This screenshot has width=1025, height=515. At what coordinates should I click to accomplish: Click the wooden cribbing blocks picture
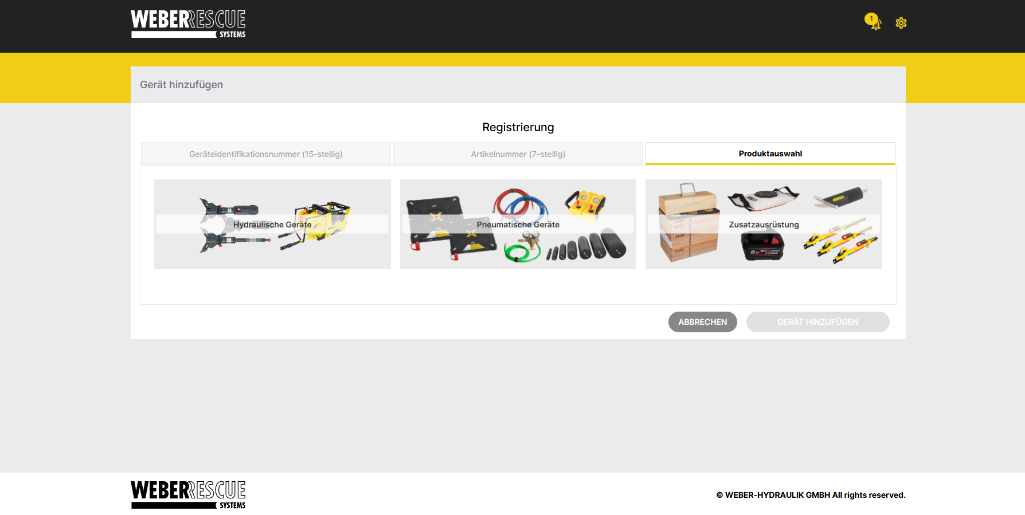click(688, 223)
